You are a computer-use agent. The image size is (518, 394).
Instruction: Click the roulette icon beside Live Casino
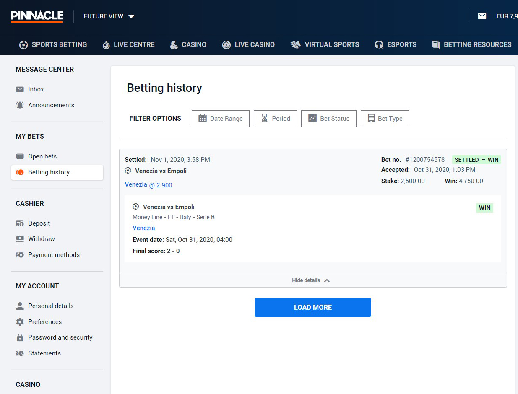[226, 45]
